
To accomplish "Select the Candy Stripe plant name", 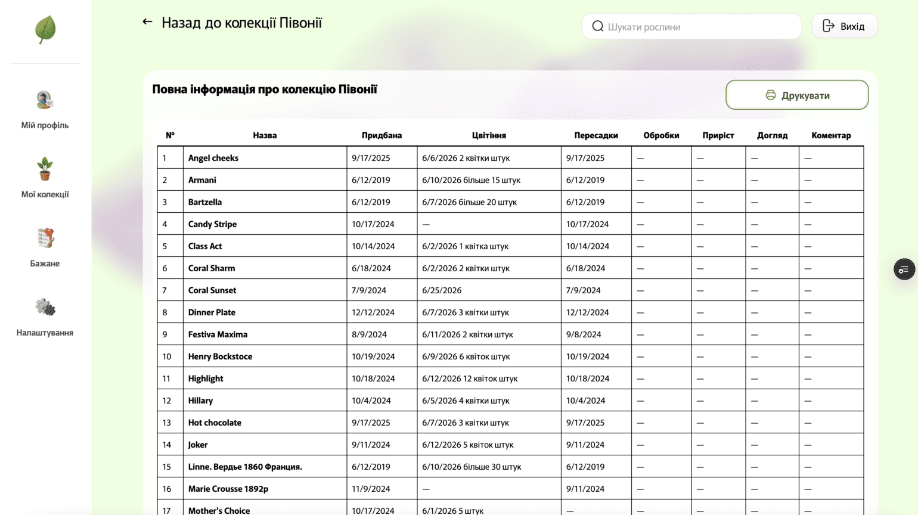I will pos(212,224).
